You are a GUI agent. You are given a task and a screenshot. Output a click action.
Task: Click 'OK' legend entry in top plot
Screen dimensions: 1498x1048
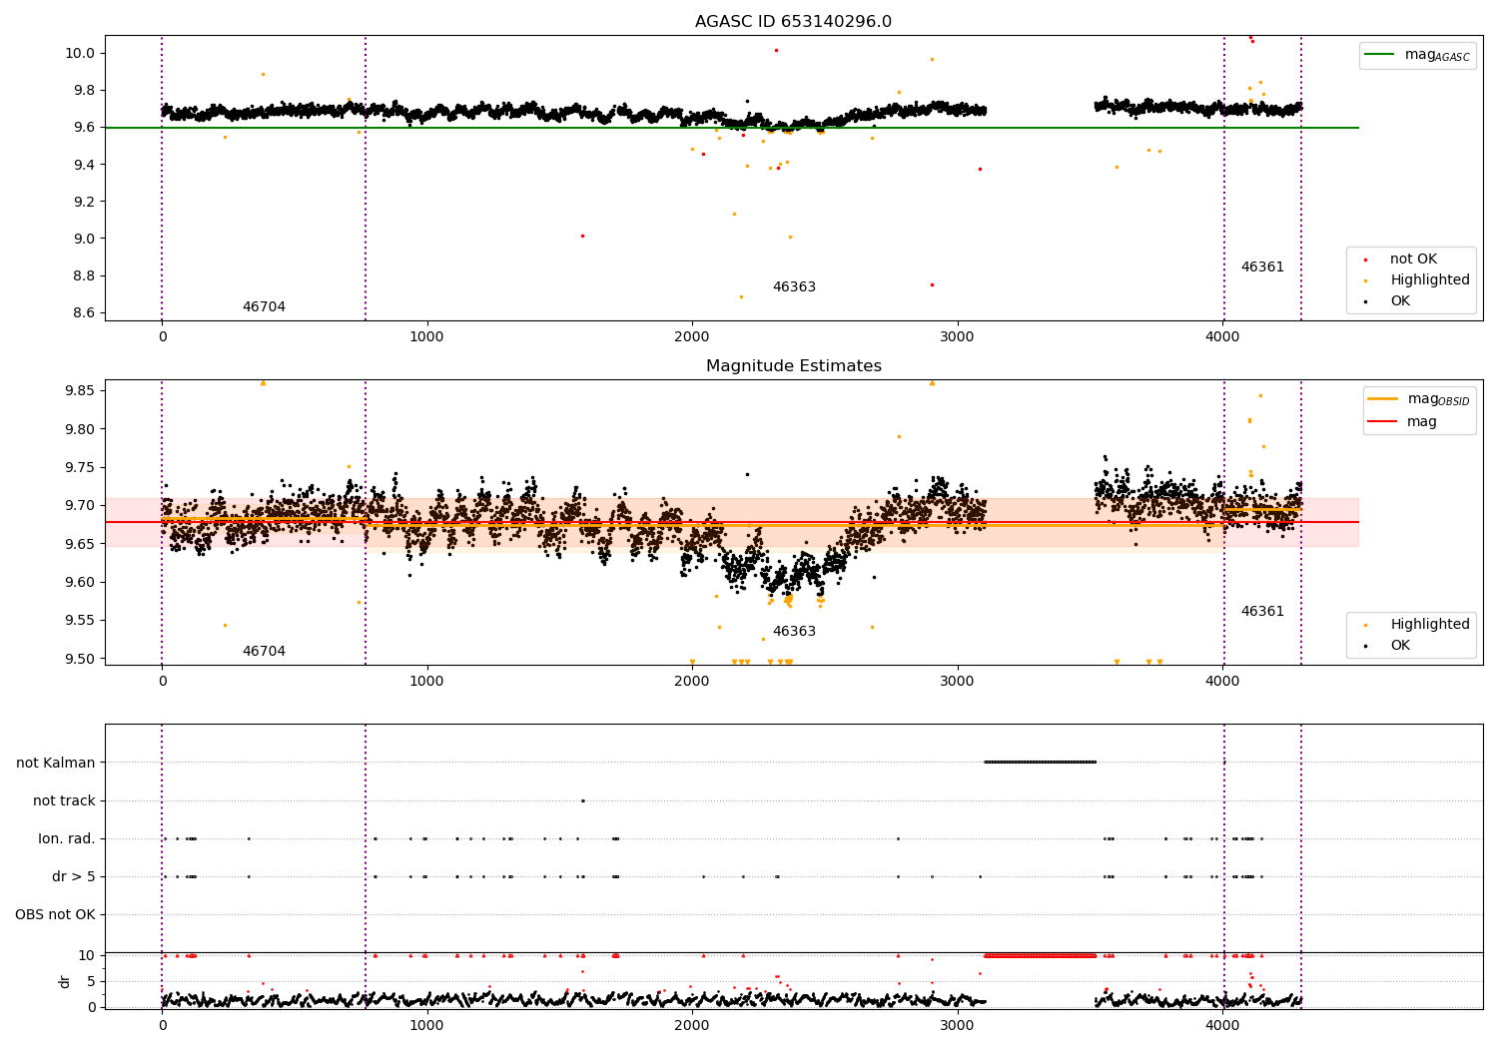click(1400, 301)
